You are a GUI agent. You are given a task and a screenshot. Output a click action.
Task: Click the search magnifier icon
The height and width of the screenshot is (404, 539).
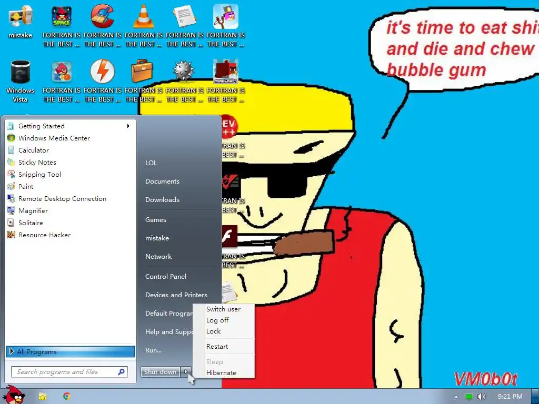click(121, 372)
